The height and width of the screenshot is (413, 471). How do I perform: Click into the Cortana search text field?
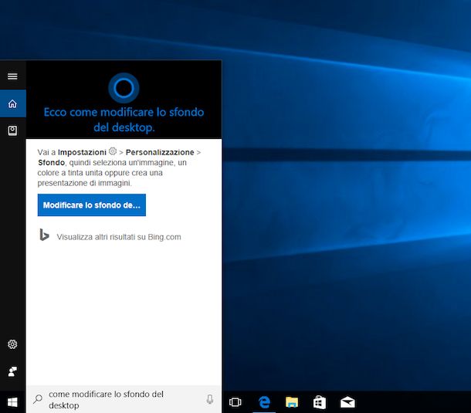click(x=120, y=399)
